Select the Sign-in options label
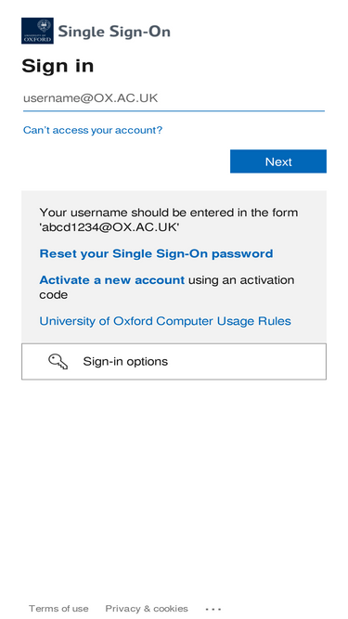 tap(125, 362)
